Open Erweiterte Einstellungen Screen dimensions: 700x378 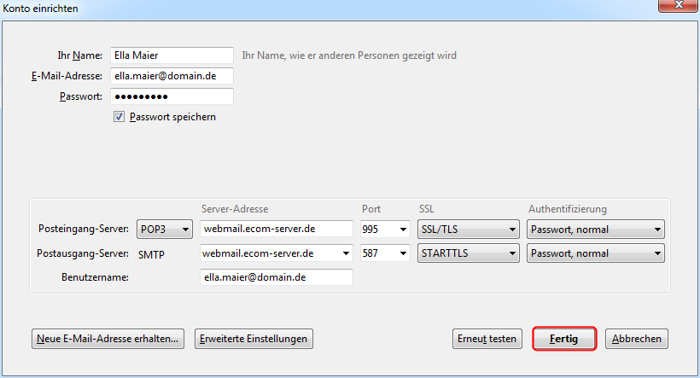click(x=254, y=339)
